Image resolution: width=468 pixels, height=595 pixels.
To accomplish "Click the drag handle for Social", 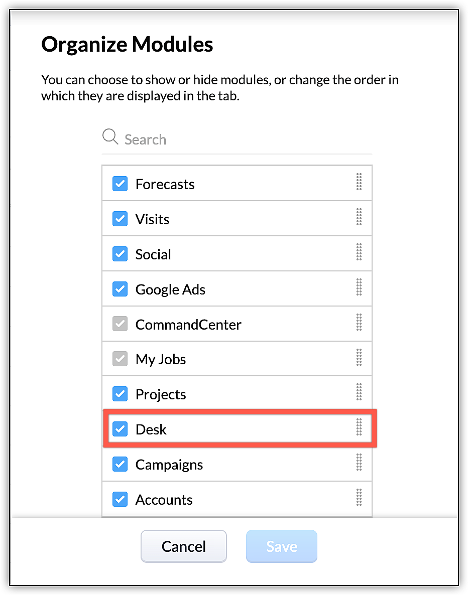I will pos(359,252).
